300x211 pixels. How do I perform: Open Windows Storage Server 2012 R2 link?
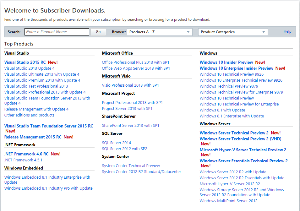tap(242, 192)
